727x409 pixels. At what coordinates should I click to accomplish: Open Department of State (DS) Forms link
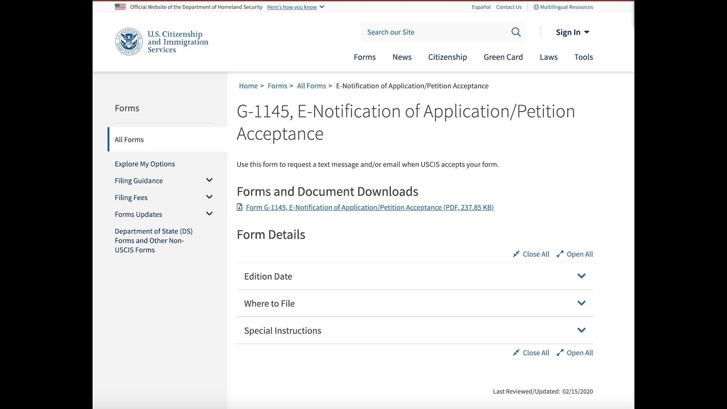point(153,240)
